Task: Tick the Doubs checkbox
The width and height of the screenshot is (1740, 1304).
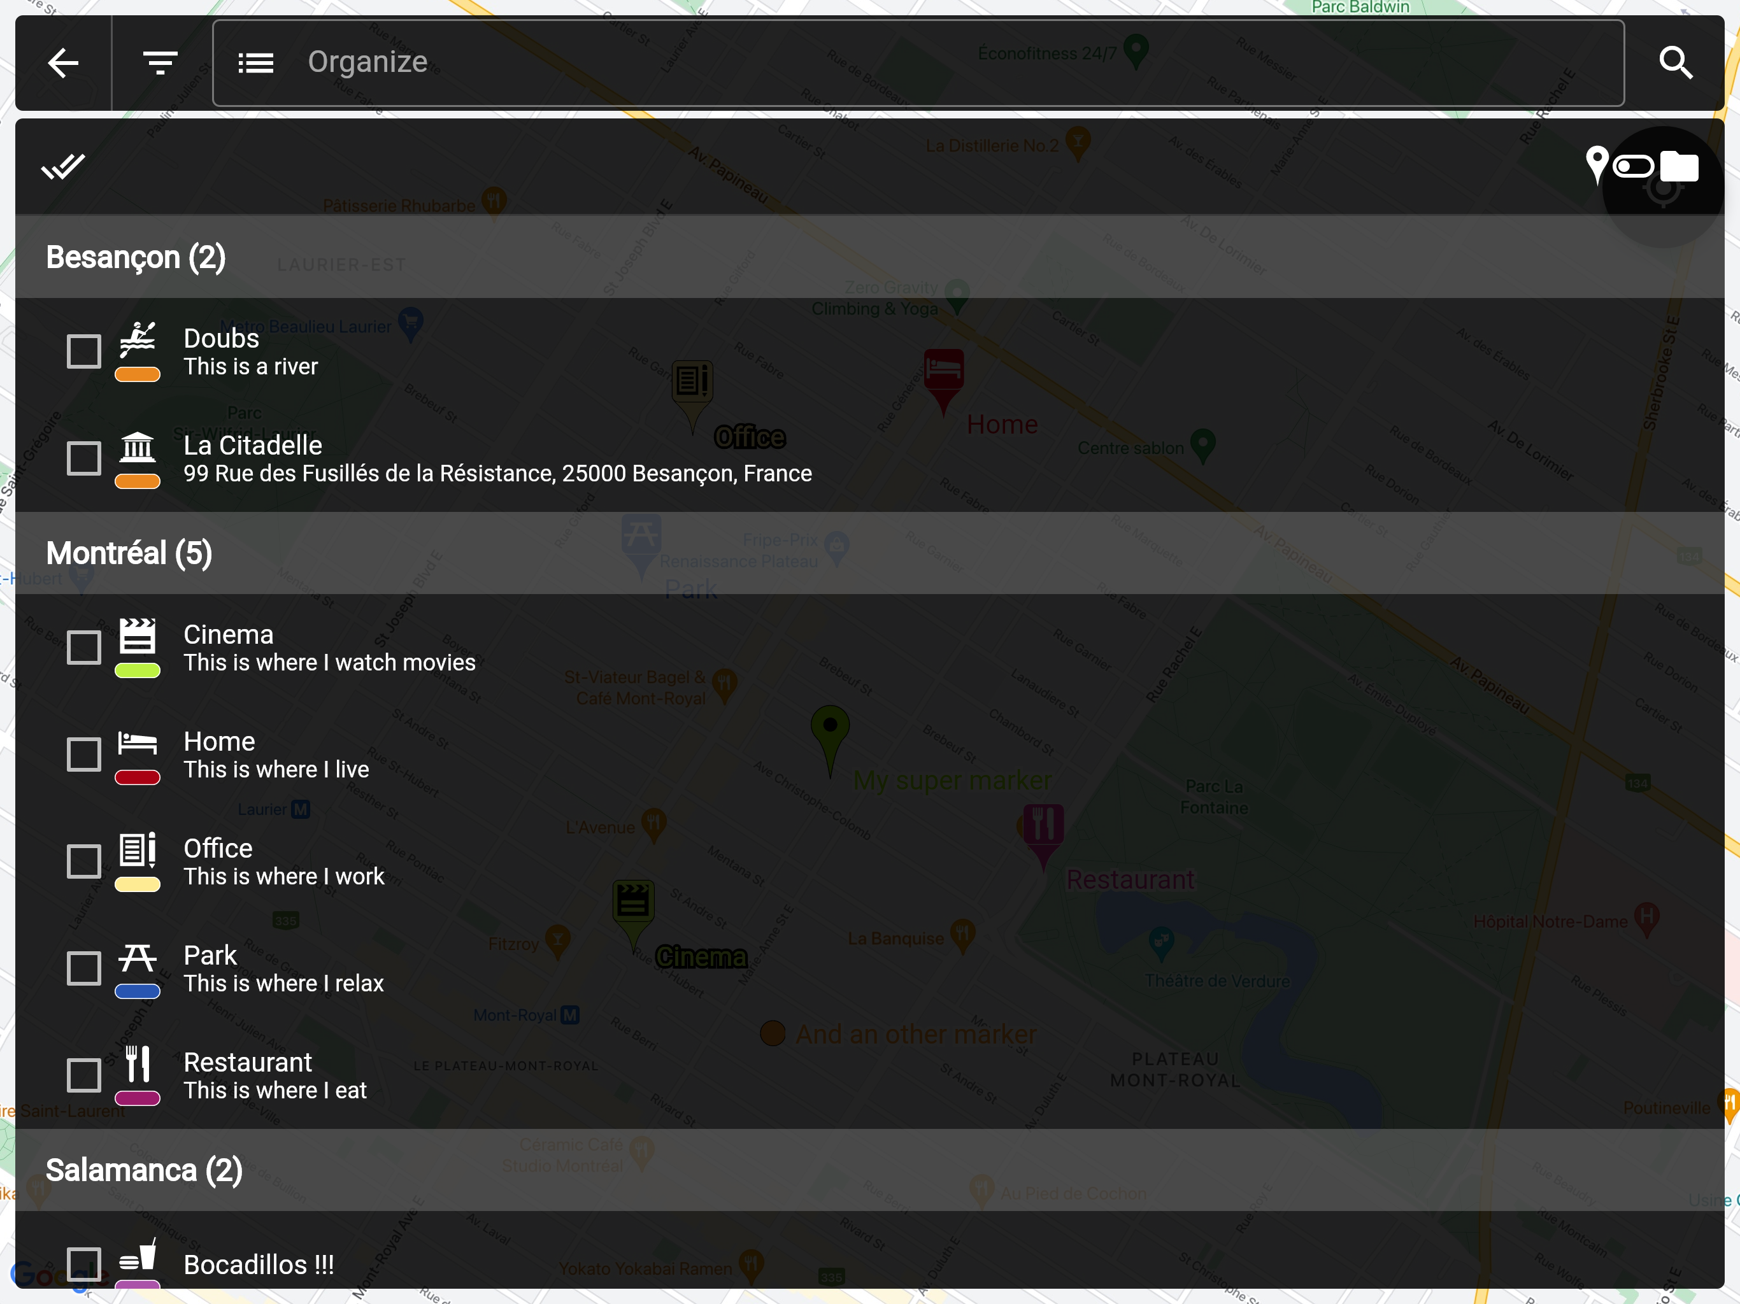Action: tap(84, 351)
